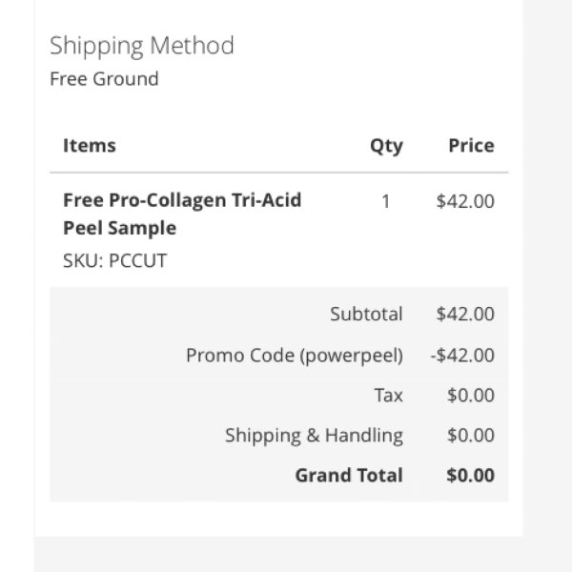Click the SKU: PCCUT text
This screenshot has width=572, height=572.
[x=115, y=260]
